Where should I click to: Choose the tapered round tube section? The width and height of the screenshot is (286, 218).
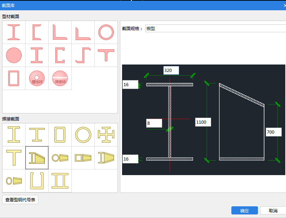click(60, 158)
